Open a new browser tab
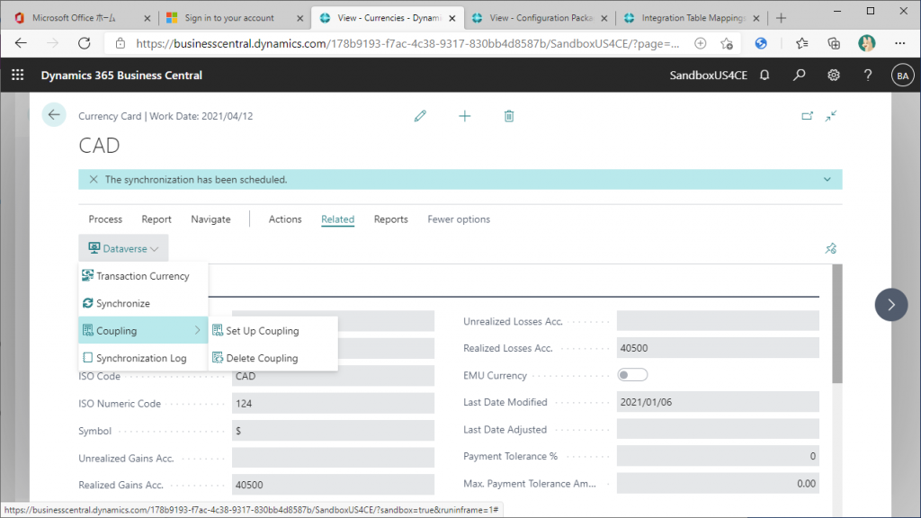Image resolution: width=921 pixels, height=518 pixels. click(781, 18)
